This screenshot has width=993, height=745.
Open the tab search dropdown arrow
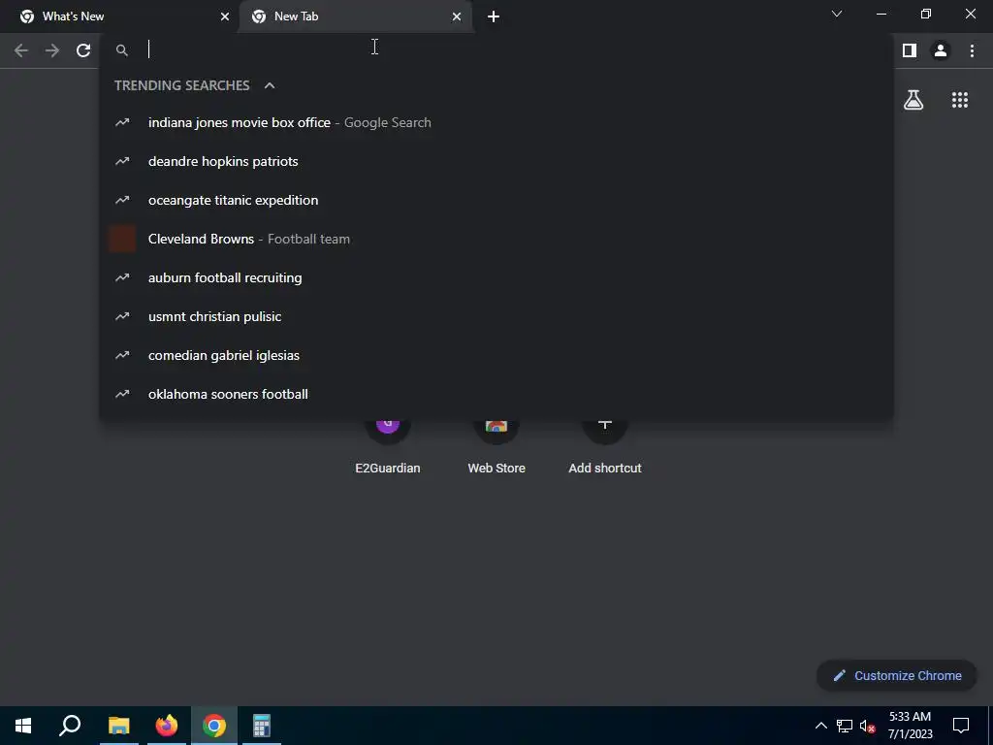[x=837, y=14]
